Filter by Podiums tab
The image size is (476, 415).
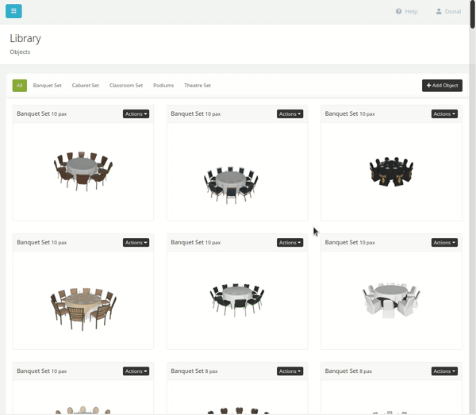point(163,86)
